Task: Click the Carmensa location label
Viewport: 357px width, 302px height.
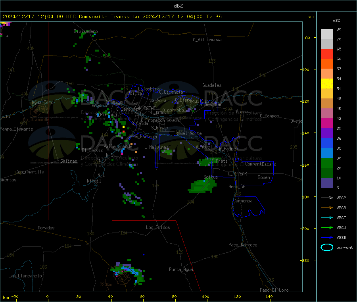Action: 243,201
